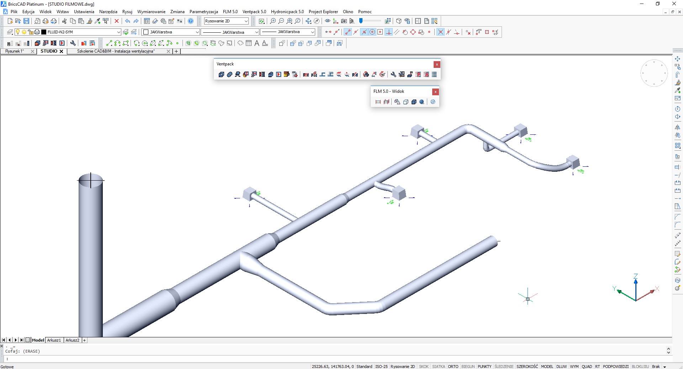This screenshot has height=369, width=683.
Task: Select the Zoom In magnifier tool
Action: pyautogui.click(x=273, y=21)
